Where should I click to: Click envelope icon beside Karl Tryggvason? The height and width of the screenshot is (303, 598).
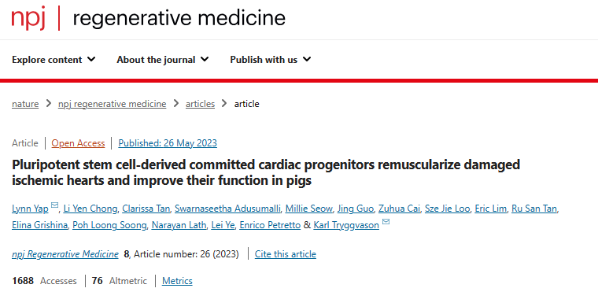pos(386,221)
